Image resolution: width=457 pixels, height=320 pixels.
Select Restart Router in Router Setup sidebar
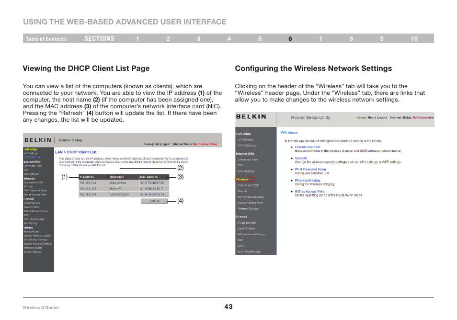pos(31,232)
